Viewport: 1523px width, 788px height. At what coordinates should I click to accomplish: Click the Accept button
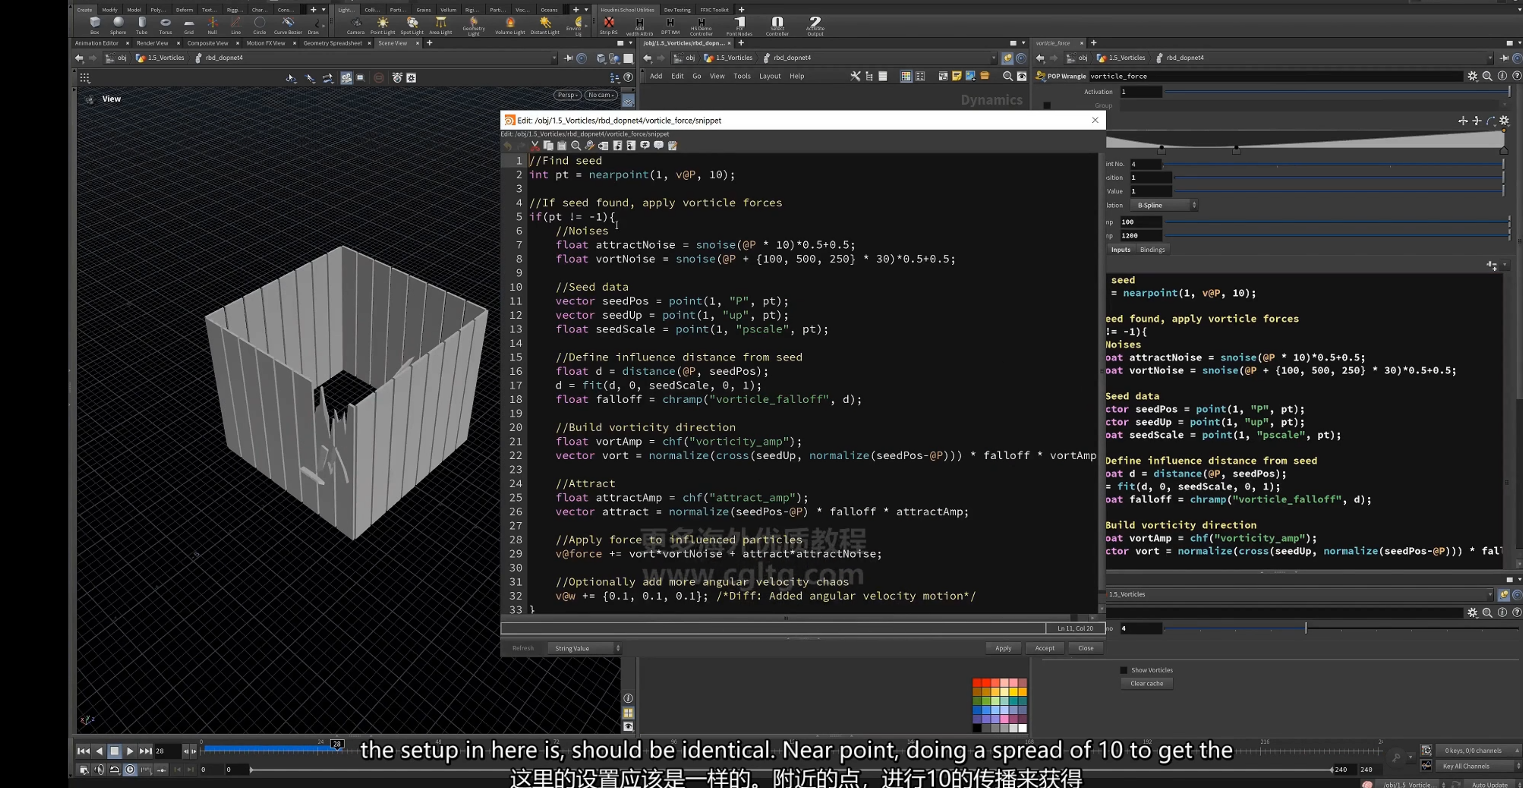(1045, 648)
